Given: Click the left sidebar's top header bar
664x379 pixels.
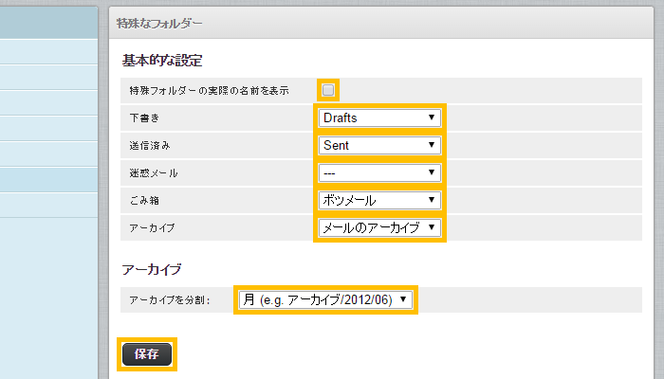Looking at the screenshot, I should 48,22.
